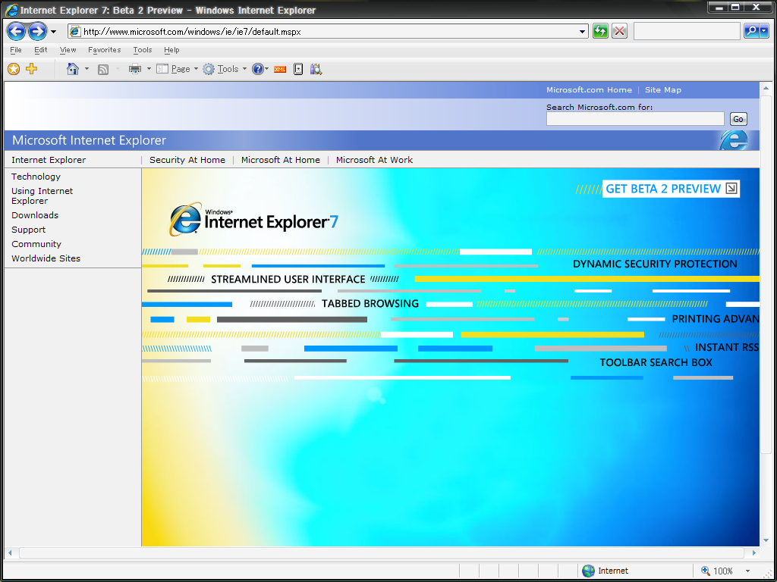Click the 100% zoom level button
This screenshot has width=777, height=582.
717,571
